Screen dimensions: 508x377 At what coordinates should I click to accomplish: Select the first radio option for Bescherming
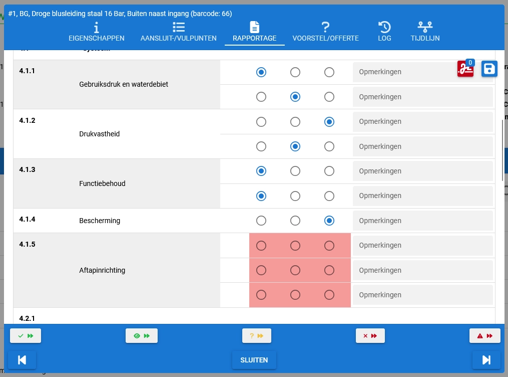[x=261, y=221]
